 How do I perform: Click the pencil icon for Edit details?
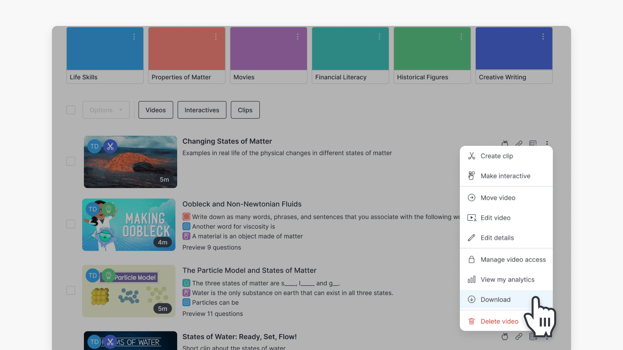(x=471, y=238)
